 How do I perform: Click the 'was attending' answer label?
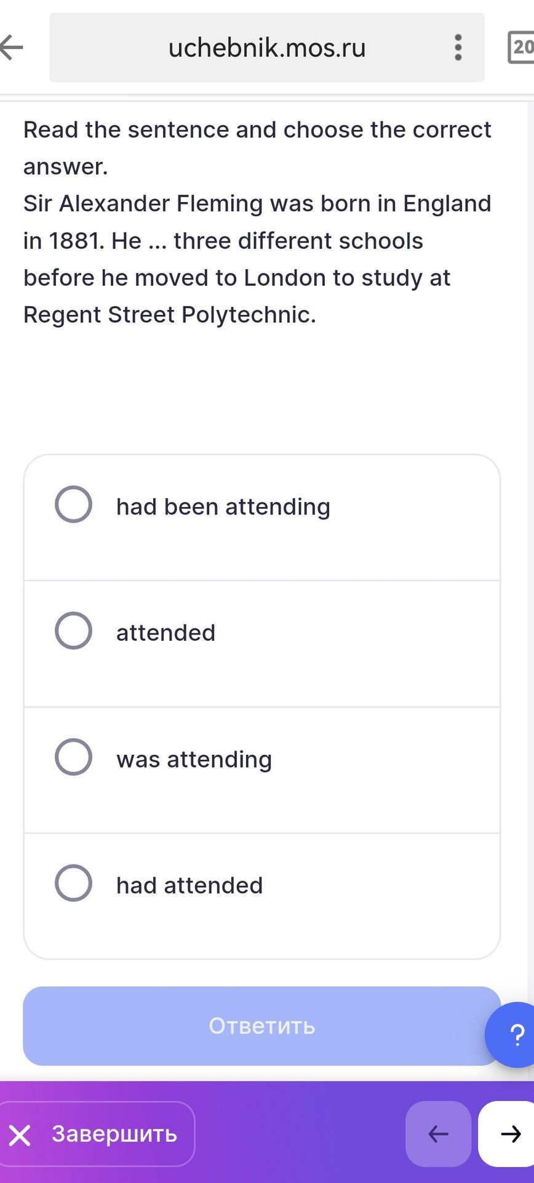coord(194,760)
